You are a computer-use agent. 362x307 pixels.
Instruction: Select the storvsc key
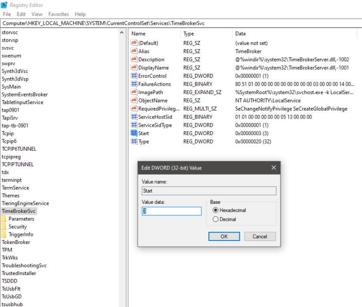click(x=10, y=32)
